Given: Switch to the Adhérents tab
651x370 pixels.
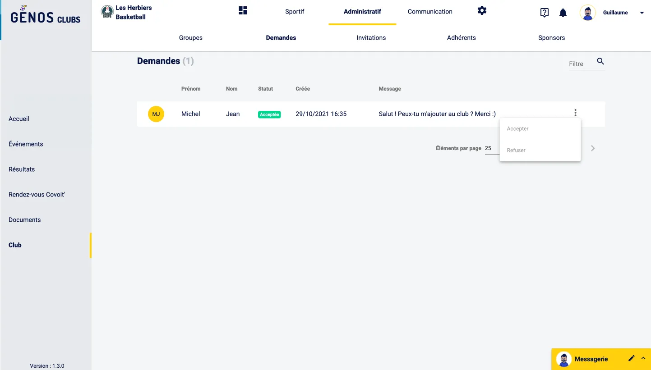Looking at the screenshot, I should [x=461, y=38].
